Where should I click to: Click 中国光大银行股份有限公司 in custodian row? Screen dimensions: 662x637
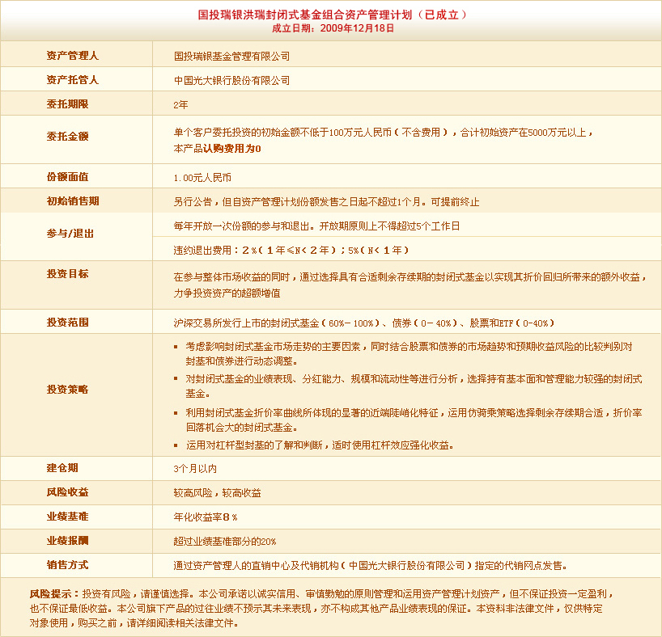[231, 81]
